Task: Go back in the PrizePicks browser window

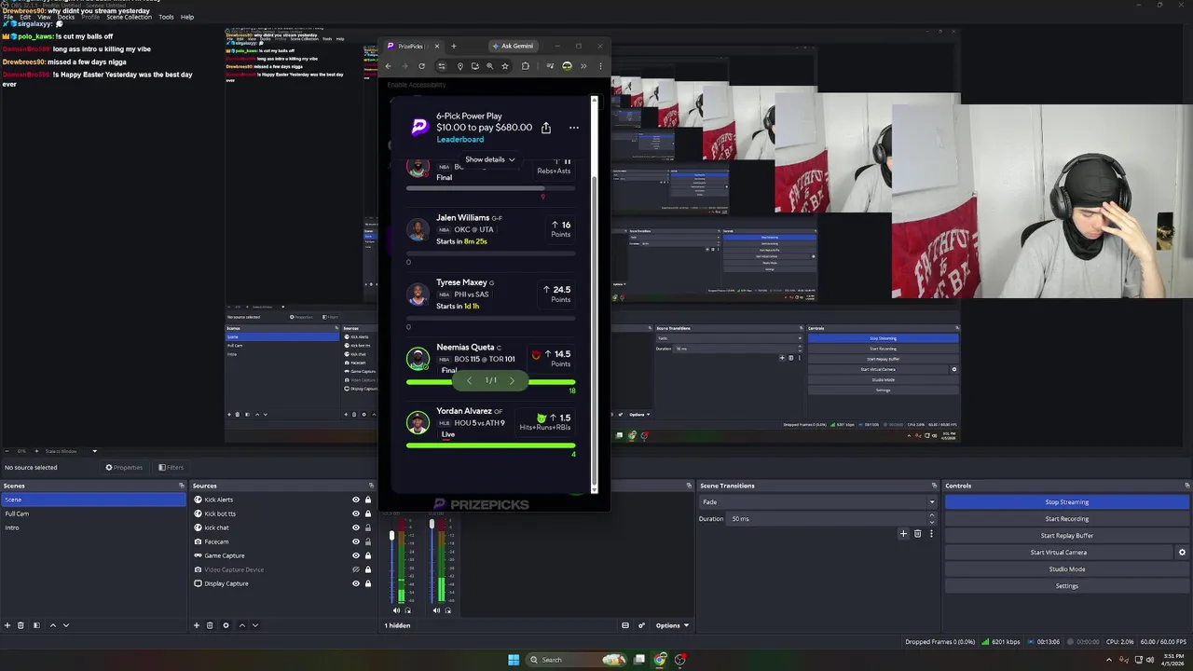Action: coord(389,66)
